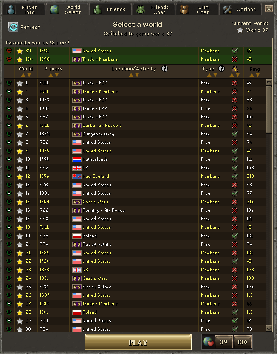277x354 pixels.
Task: Open the Options tab
Action: pos(240,9)
